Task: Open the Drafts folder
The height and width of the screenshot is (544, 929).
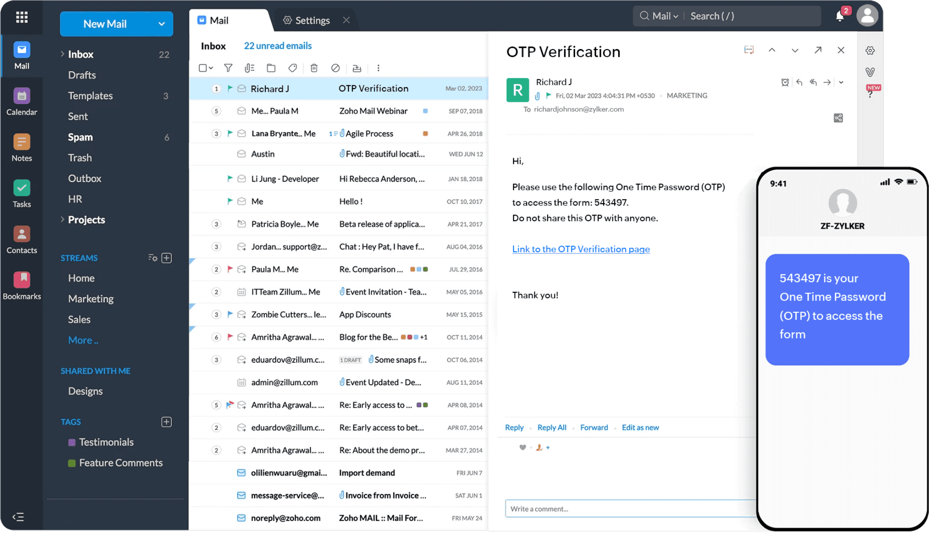Action: pyautogui.click(x=82, y=75)
